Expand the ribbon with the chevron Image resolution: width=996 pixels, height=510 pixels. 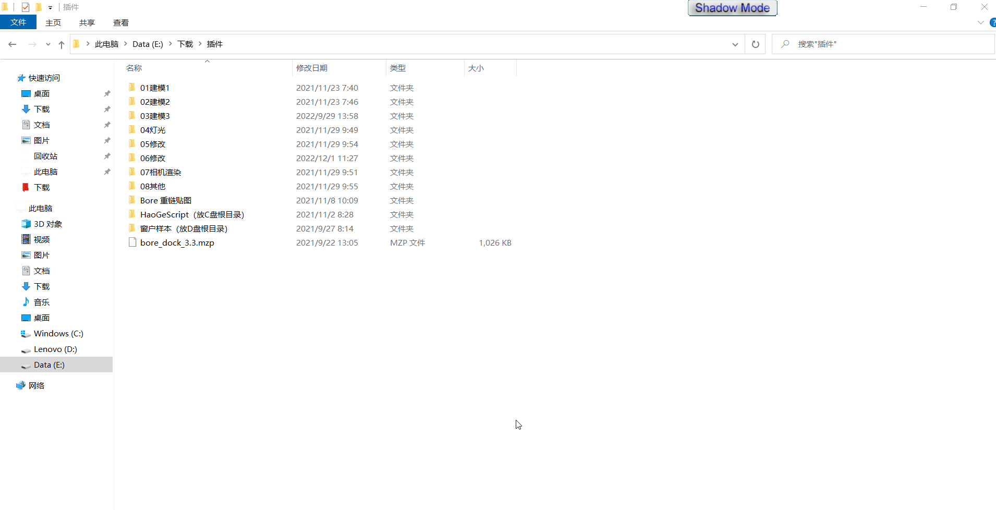click(980, 22)
